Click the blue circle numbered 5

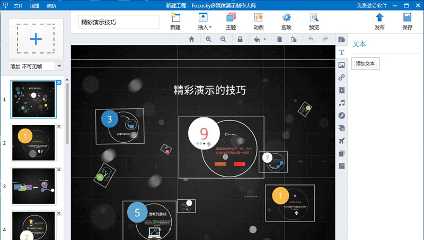137,213
